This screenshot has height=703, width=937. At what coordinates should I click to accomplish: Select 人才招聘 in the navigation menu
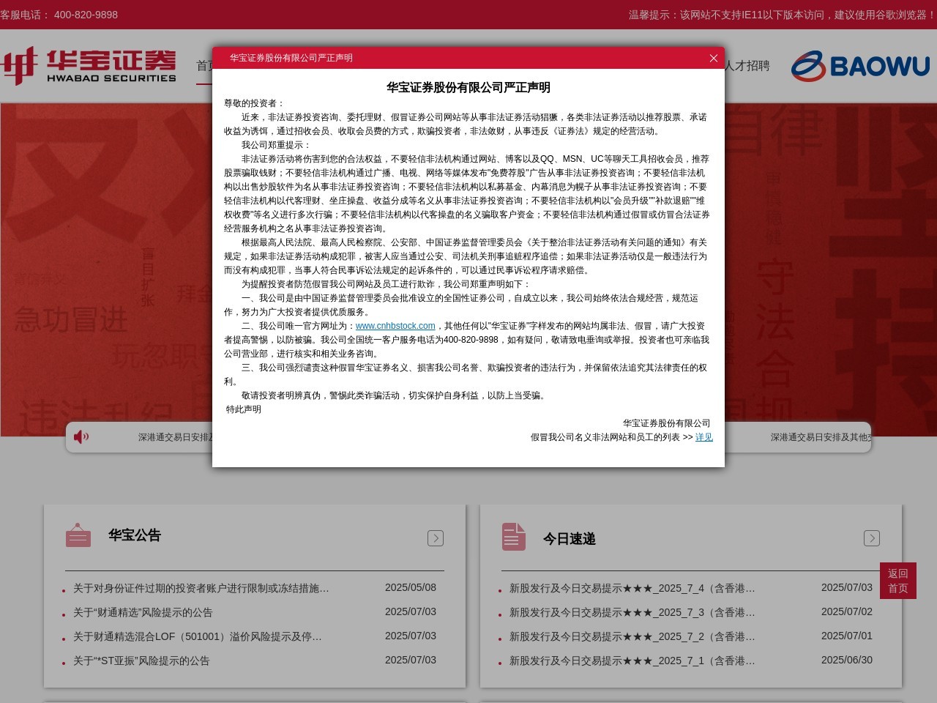pyautogui.click(x=748, y=66)
